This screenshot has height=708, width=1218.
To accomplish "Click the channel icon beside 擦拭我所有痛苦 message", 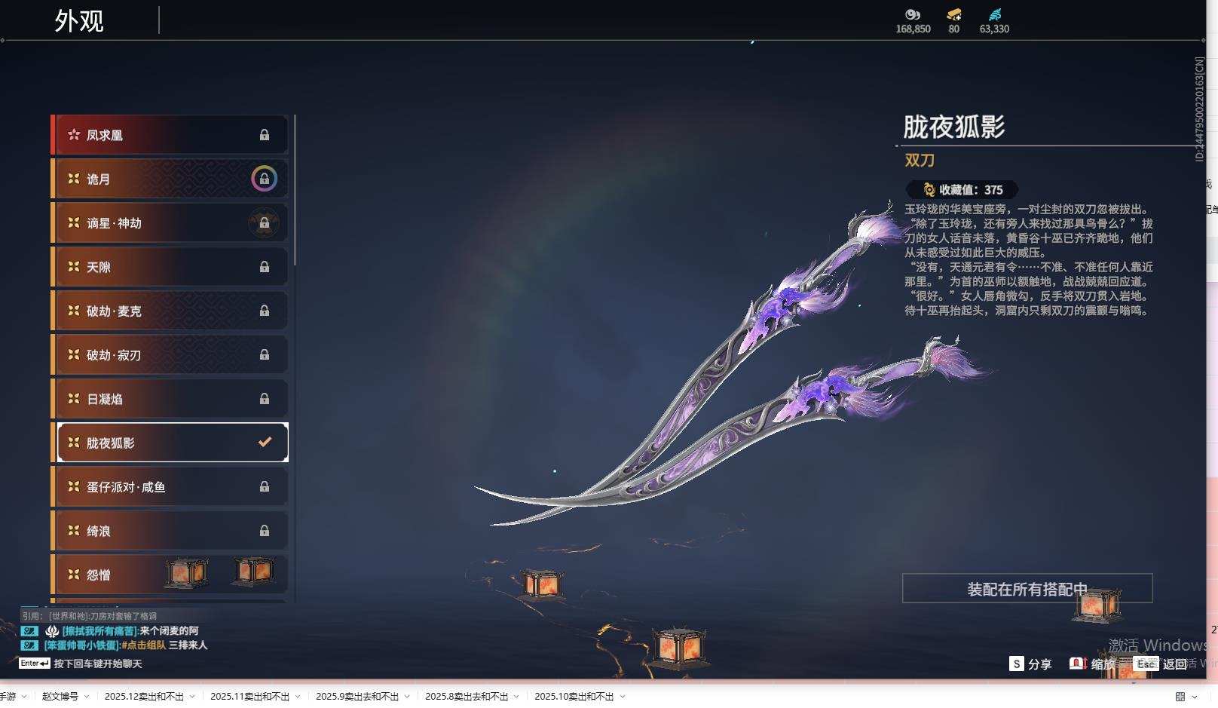I will 28,631.
